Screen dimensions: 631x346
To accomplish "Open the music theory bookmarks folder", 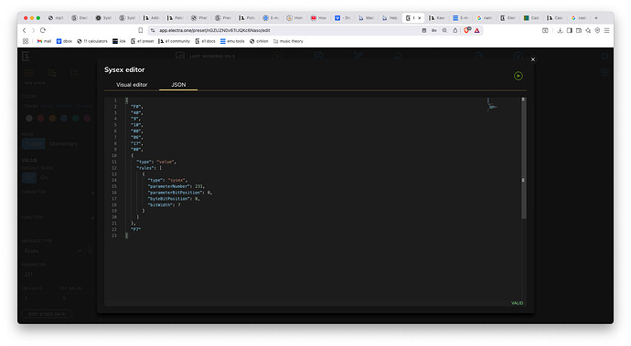I will [x=288, y=41].
